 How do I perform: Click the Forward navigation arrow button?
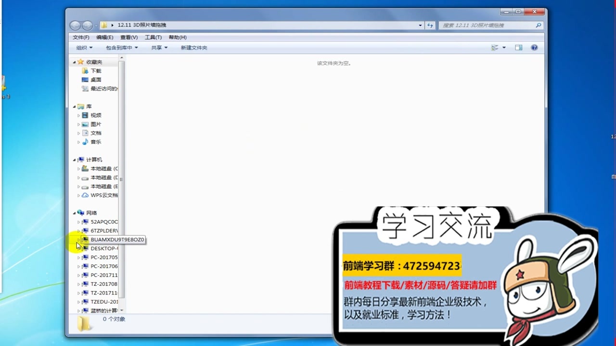pyautogui.click(x=87, y=25)
